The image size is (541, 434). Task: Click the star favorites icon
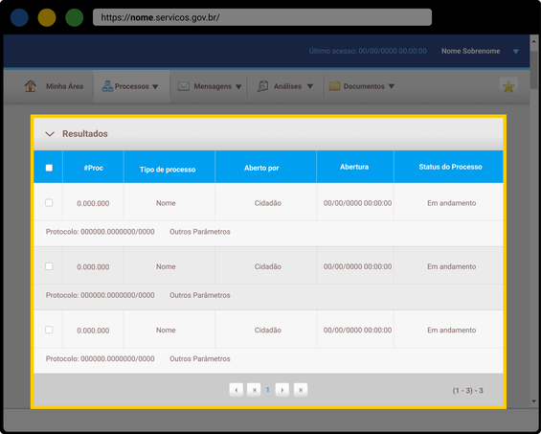coord(508,86)
